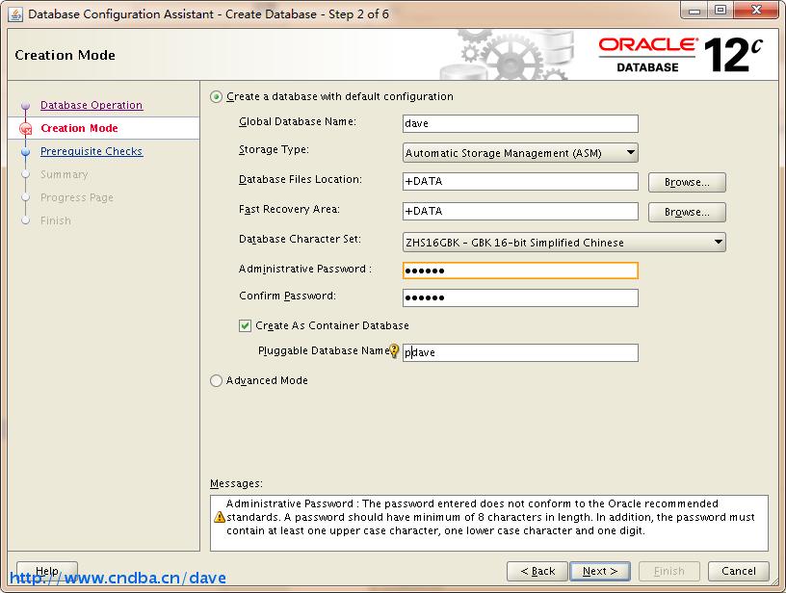This screenshot has width=786, height=593.
Task: Click the Back button
Action: (x=537, y=571)
